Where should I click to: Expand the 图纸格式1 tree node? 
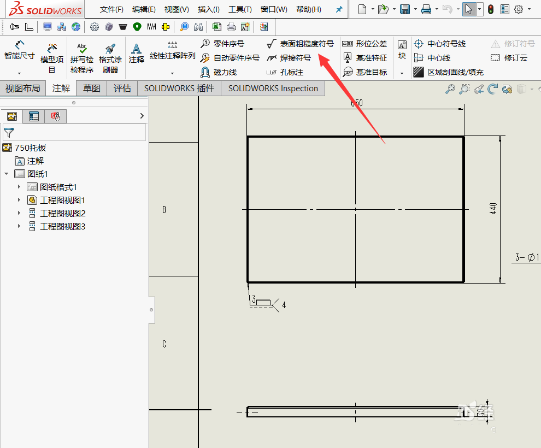(x=19, y=187)
